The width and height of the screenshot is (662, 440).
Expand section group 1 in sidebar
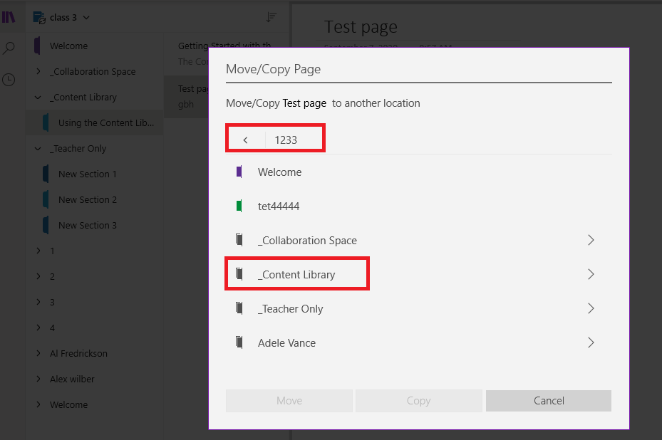point(38,251)
